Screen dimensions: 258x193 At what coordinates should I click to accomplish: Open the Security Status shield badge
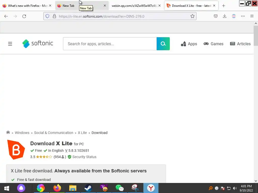pyautogui.click(x=70, y=157)
